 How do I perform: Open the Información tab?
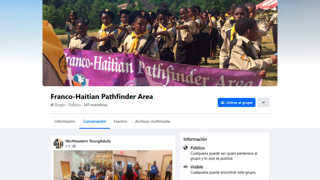coord(65,122)
